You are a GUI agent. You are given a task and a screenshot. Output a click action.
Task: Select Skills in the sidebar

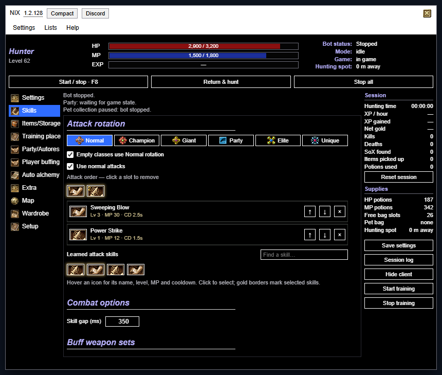pyautogui.click(x=34, y=111)
